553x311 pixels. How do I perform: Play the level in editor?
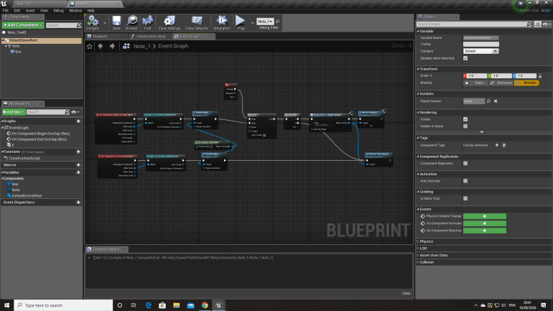[x=241, y=22]
